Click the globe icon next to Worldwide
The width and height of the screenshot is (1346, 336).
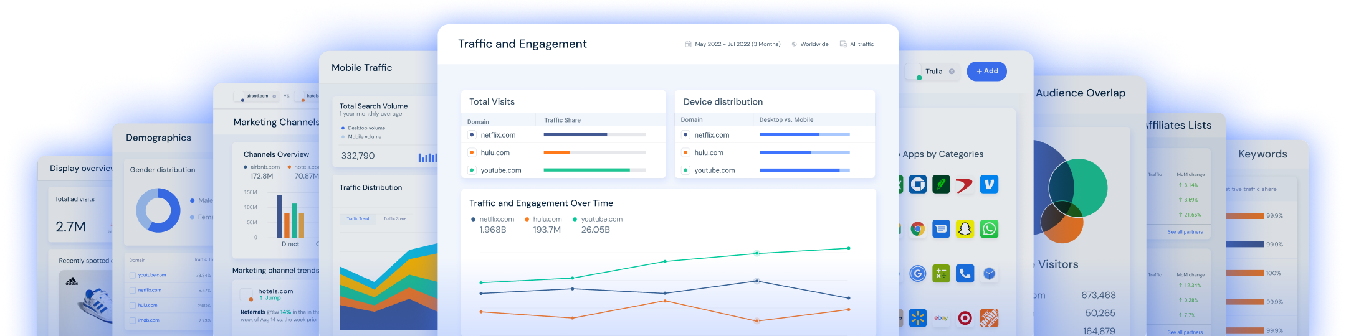click(x=795, y=44)
